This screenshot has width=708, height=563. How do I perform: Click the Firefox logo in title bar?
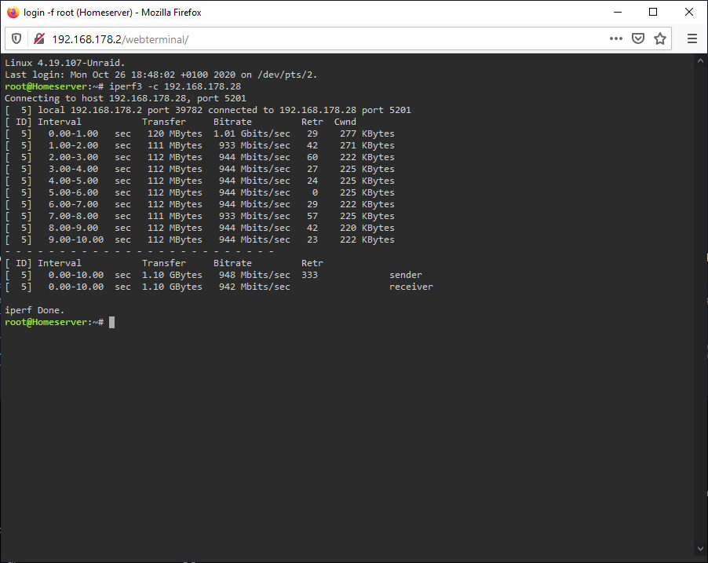coord(13,13)
